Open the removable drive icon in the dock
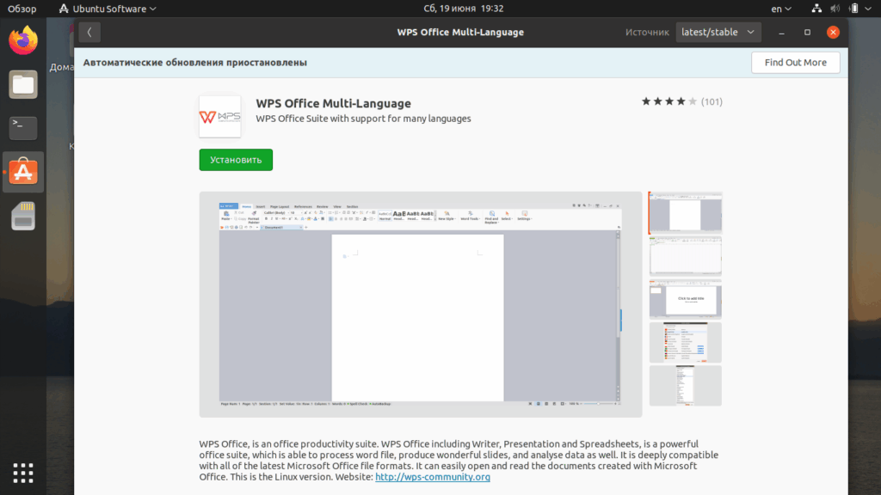 [23, 216]
